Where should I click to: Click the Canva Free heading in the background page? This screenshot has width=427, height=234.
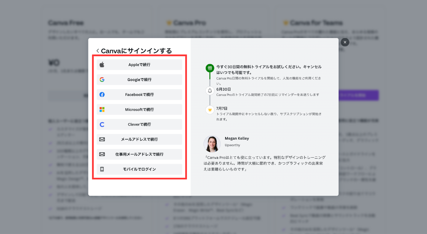pos(66,23)
